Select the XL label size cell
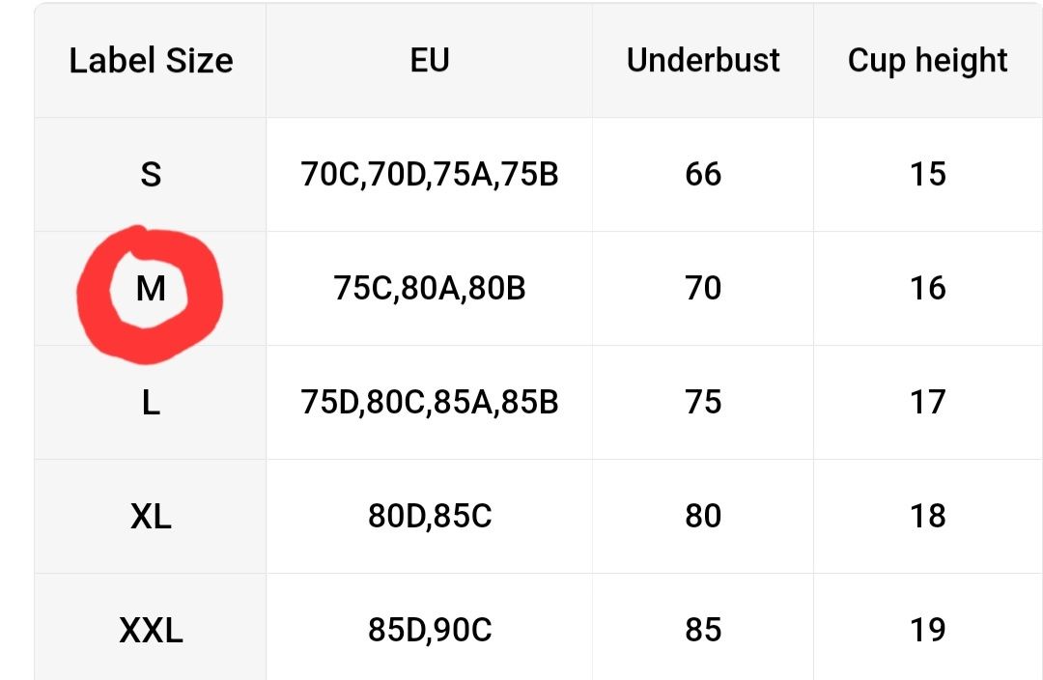 coord(151,517)
